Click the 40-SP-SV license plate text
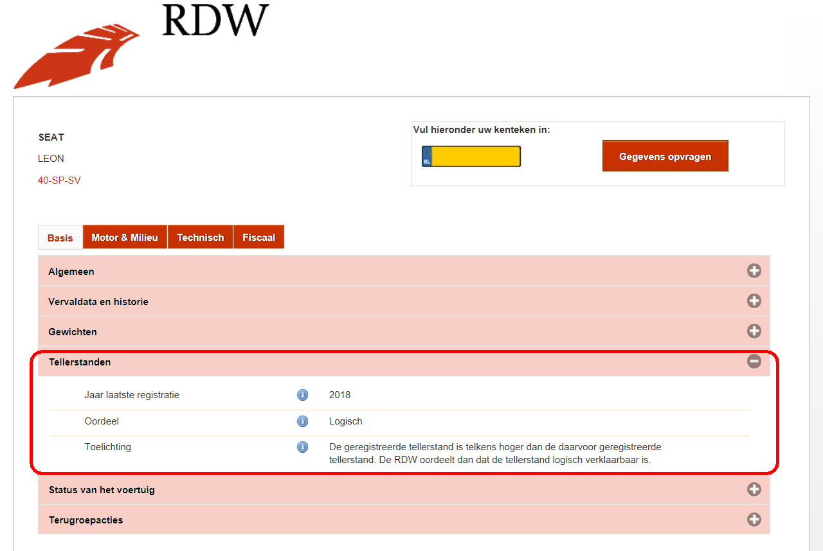823x551 pixels. tap(59, 180)
